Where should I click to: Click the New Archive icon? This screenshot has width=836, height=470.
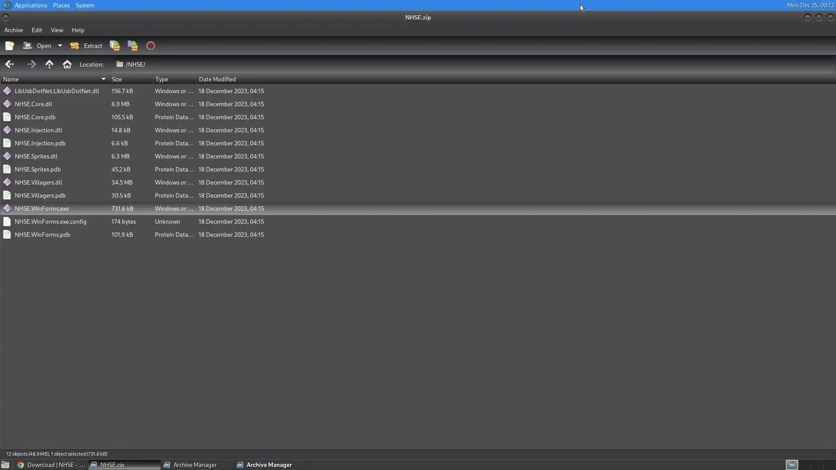coord(10,46)
